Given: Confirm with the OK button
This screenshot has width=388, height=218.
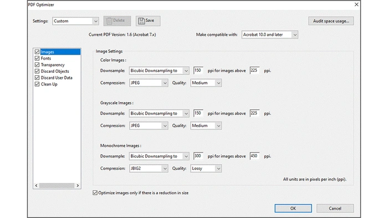Looking at the screenshot, I should (293, 209).
